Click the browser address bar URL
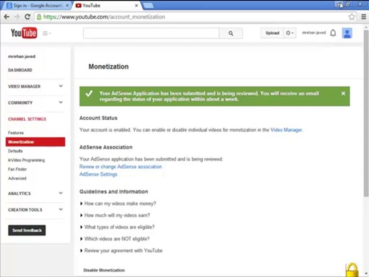369x277 pixels. (104, 17)
